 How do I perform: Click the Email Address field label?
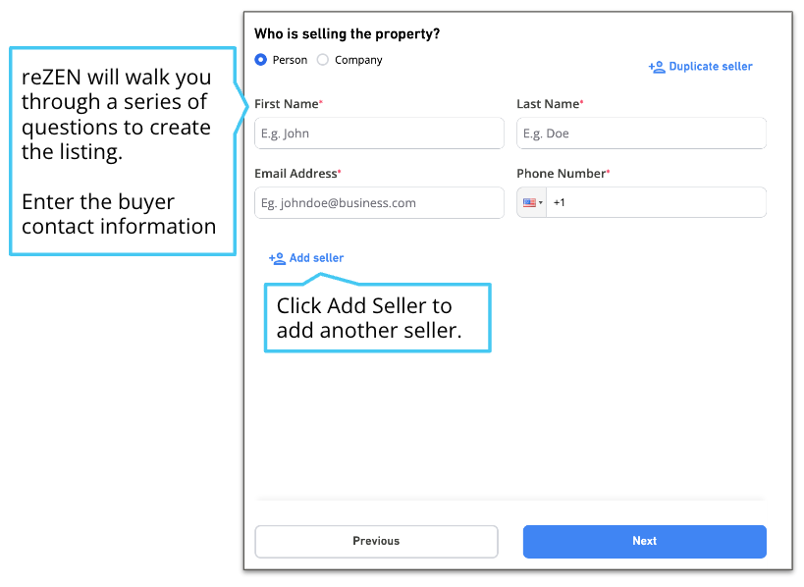pyautogui.click(x=297, y=174)
